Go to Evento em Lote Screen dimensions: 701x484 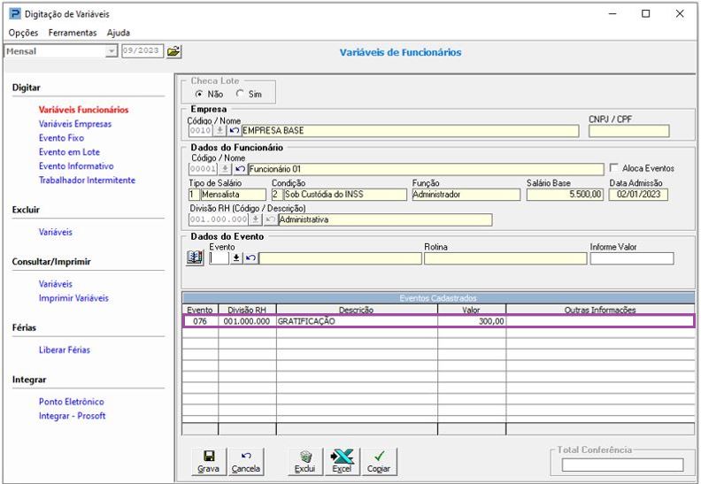coord(69,152)
